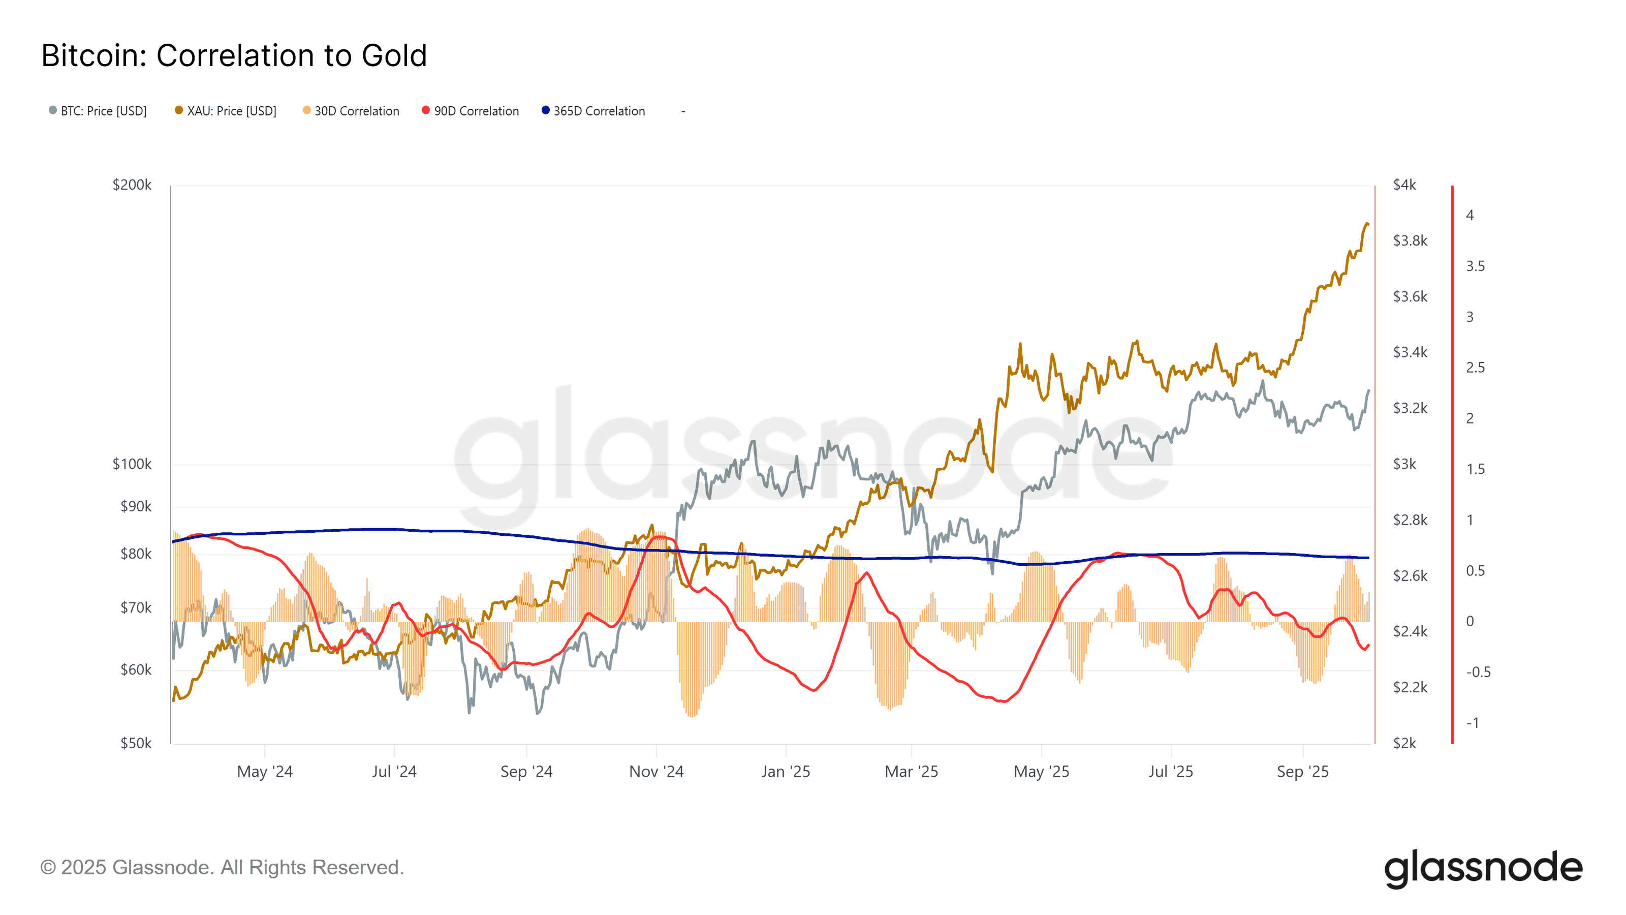Toggle the 365D Correlation legend label
The height and width of the screenshot is (915, 1626).
point(599,111)
